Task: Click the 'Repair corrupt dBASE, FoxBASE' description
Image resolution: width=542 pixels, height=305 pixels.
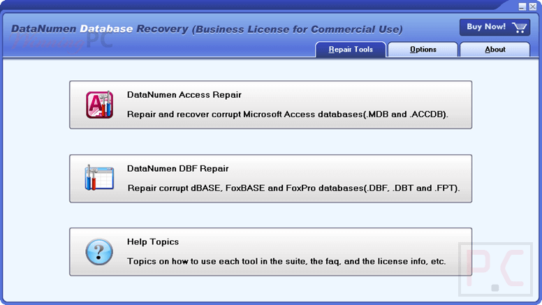Action: coord(293,188)
